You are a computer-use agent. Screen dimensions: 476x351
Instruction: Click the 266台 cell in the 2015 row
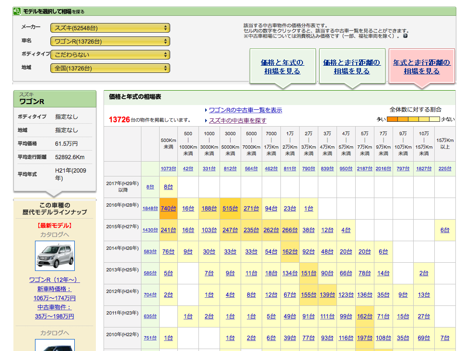[290, 230]
